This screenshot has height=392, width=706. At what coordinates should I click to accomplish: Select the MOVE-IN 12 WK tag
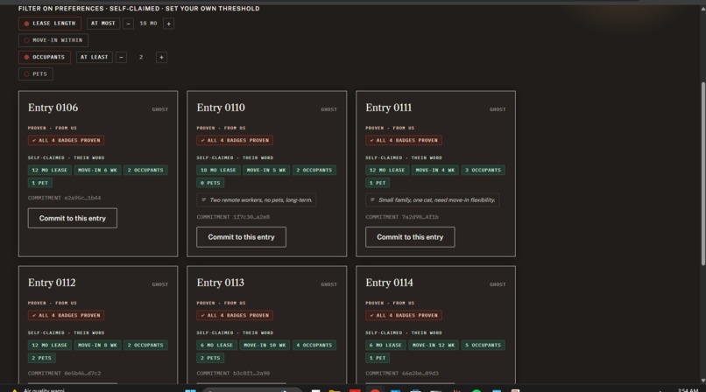tap(434, 346)
